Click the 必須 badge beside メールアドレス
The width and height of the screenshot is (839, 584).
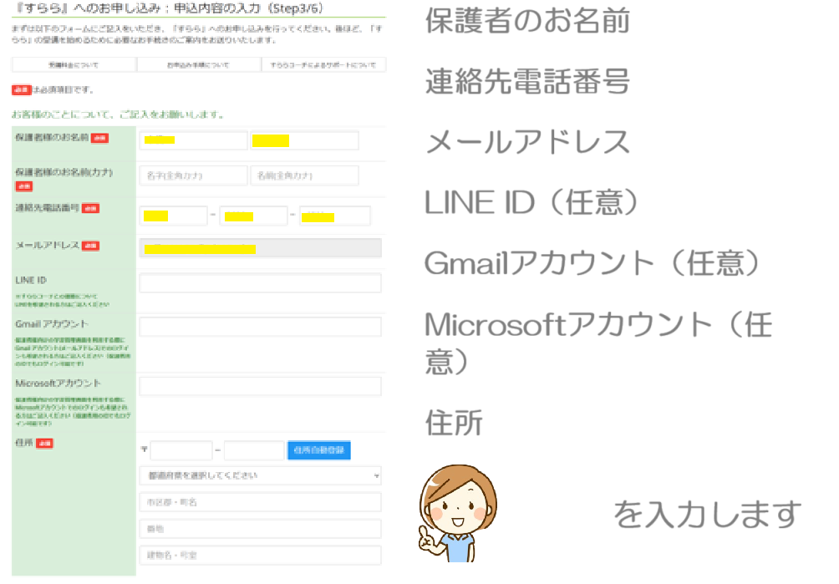pos(91,246)
